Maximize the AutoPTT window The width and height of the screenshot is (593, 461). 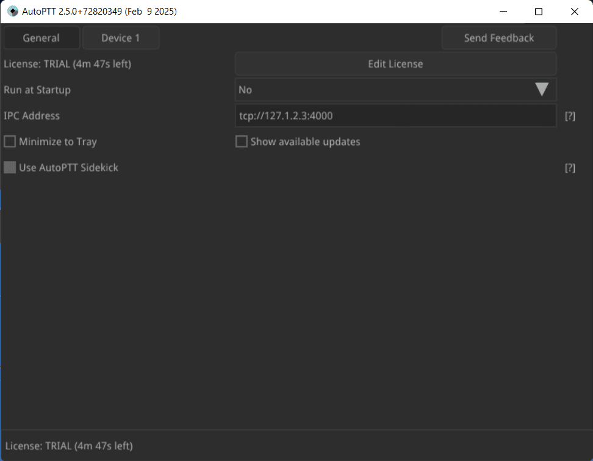539,12
